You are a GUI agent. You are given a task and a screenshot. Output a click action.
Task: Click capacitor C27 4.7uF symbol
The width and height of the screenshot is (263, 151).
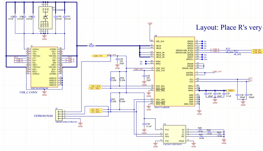[x=15, y=17]
